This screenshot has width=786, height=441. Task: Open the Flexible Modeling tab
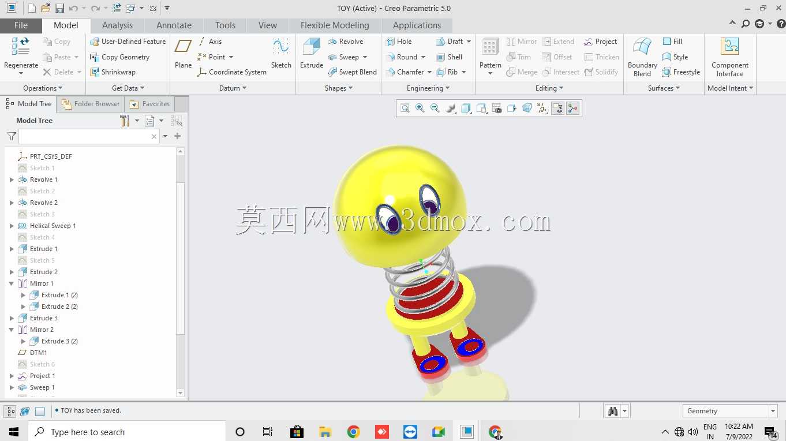click(335, 25)
